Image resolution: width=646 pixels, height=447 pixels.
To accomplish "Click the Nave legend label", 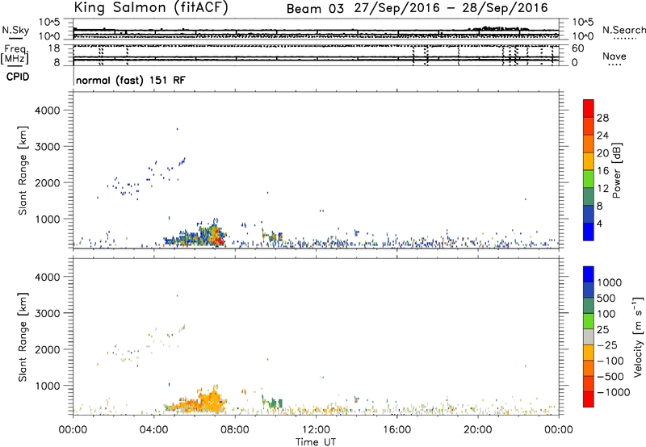I will [x=614, y=56].
